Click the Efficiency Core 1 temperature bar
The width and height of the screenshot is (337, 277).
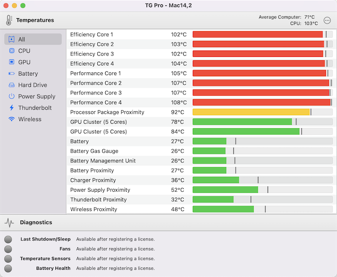point(263,34)
